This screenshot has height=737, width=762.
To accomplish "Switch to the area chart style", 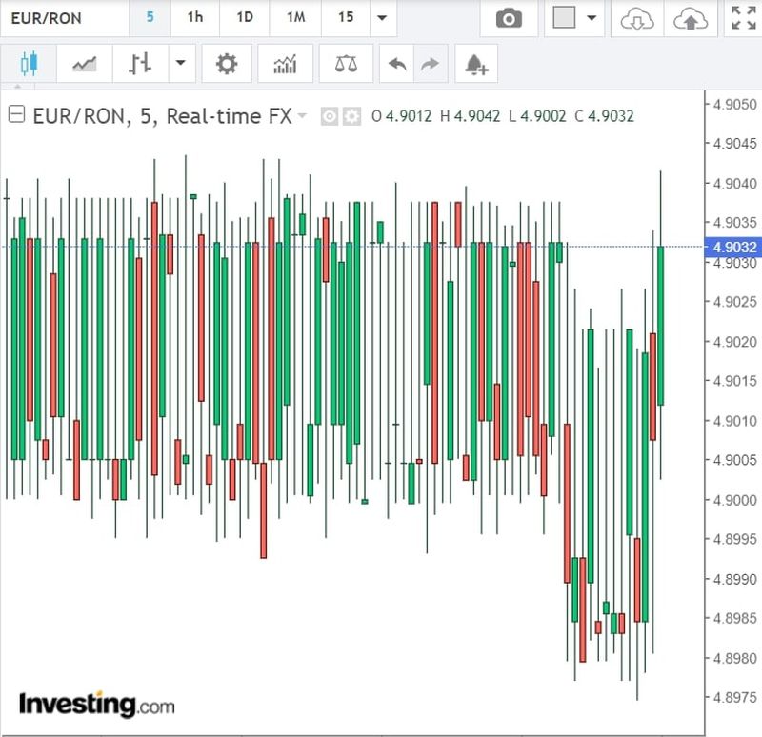I will point(84,65).
